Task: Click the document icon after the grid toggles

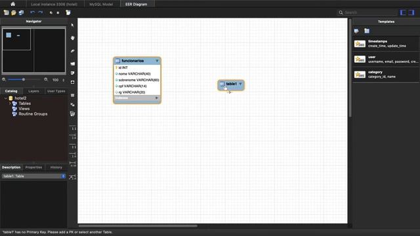Action: click(x=68, y=12)
